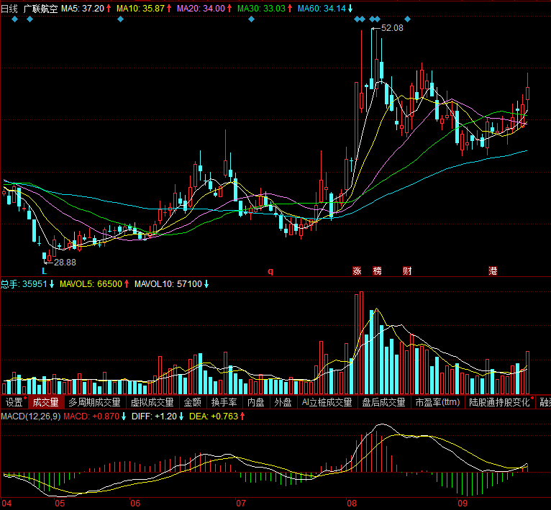Open the 虚拟成交量 indicator tab
This screenshot has height=510, width=551.
(x=152, y=402)
